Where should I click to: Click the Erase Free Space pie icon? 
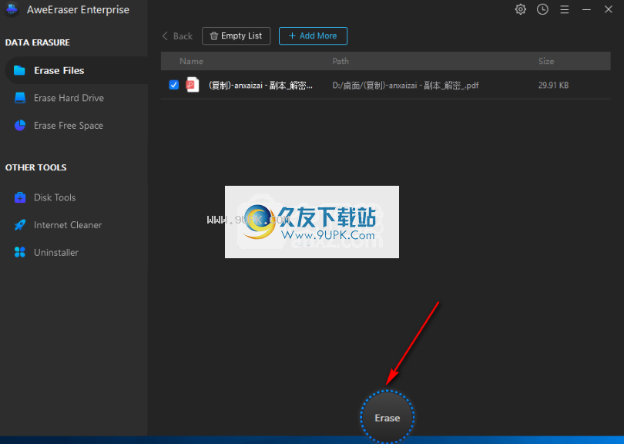(20, 126)
